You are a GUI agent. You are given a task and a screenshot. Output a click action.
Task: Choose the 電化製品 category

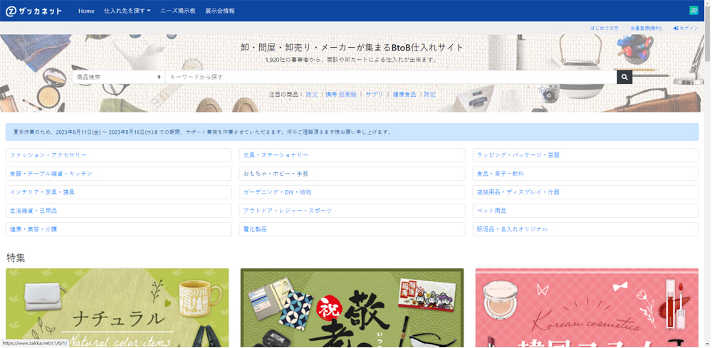coord(255,229)
